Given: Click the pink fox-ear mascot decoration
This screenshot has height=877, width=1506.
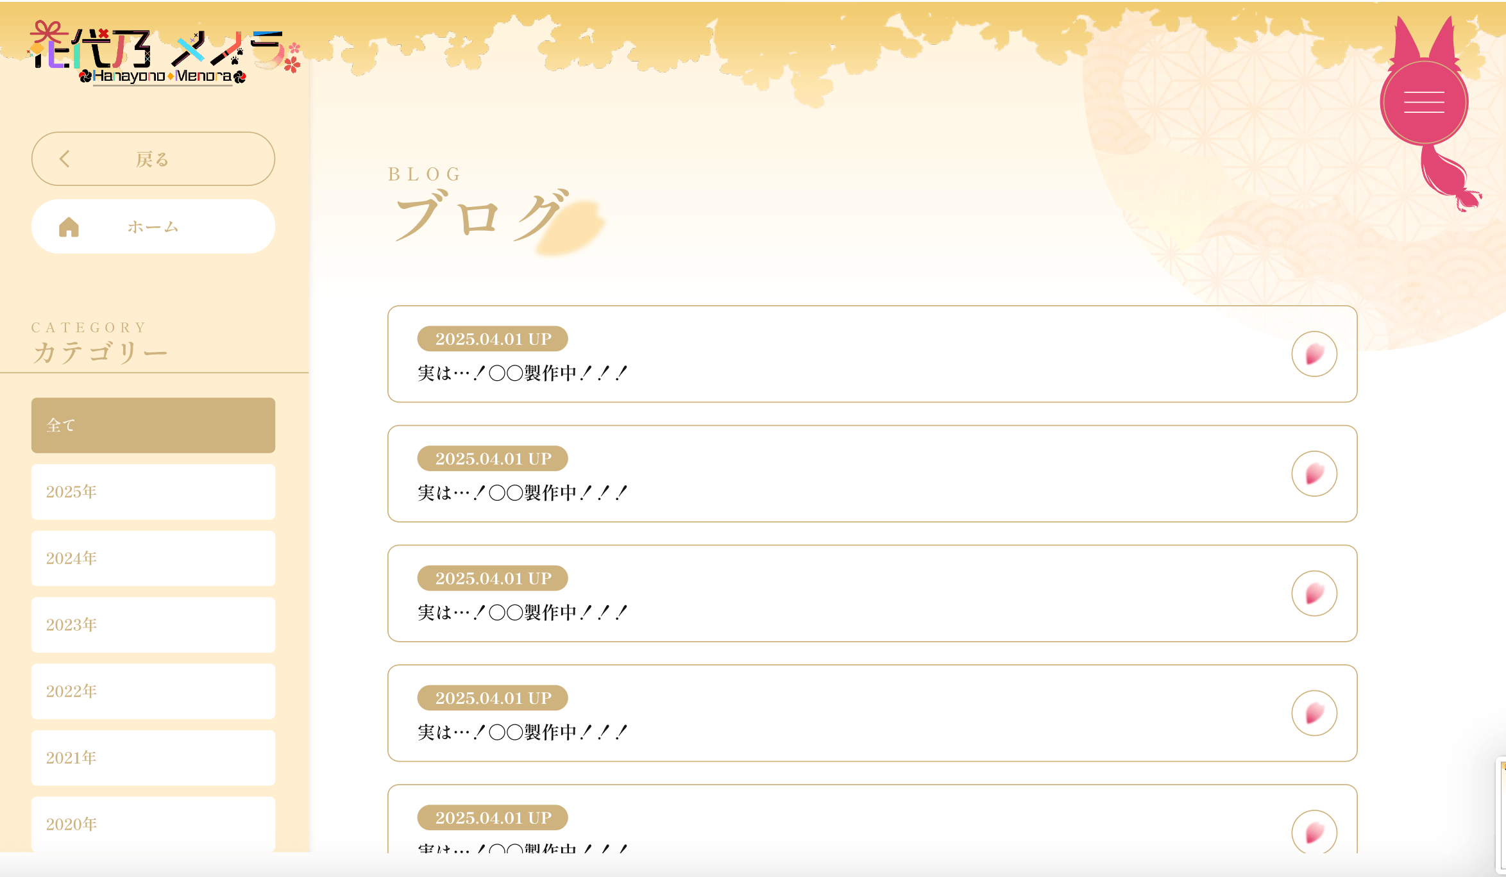Looking at the screenshot, I should (x=1424, y=58).
